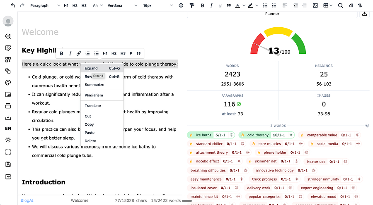The height and width of the screenshot is (205, 373).
Task: Insert an image using the picture icon
Action: coord(315,5)
